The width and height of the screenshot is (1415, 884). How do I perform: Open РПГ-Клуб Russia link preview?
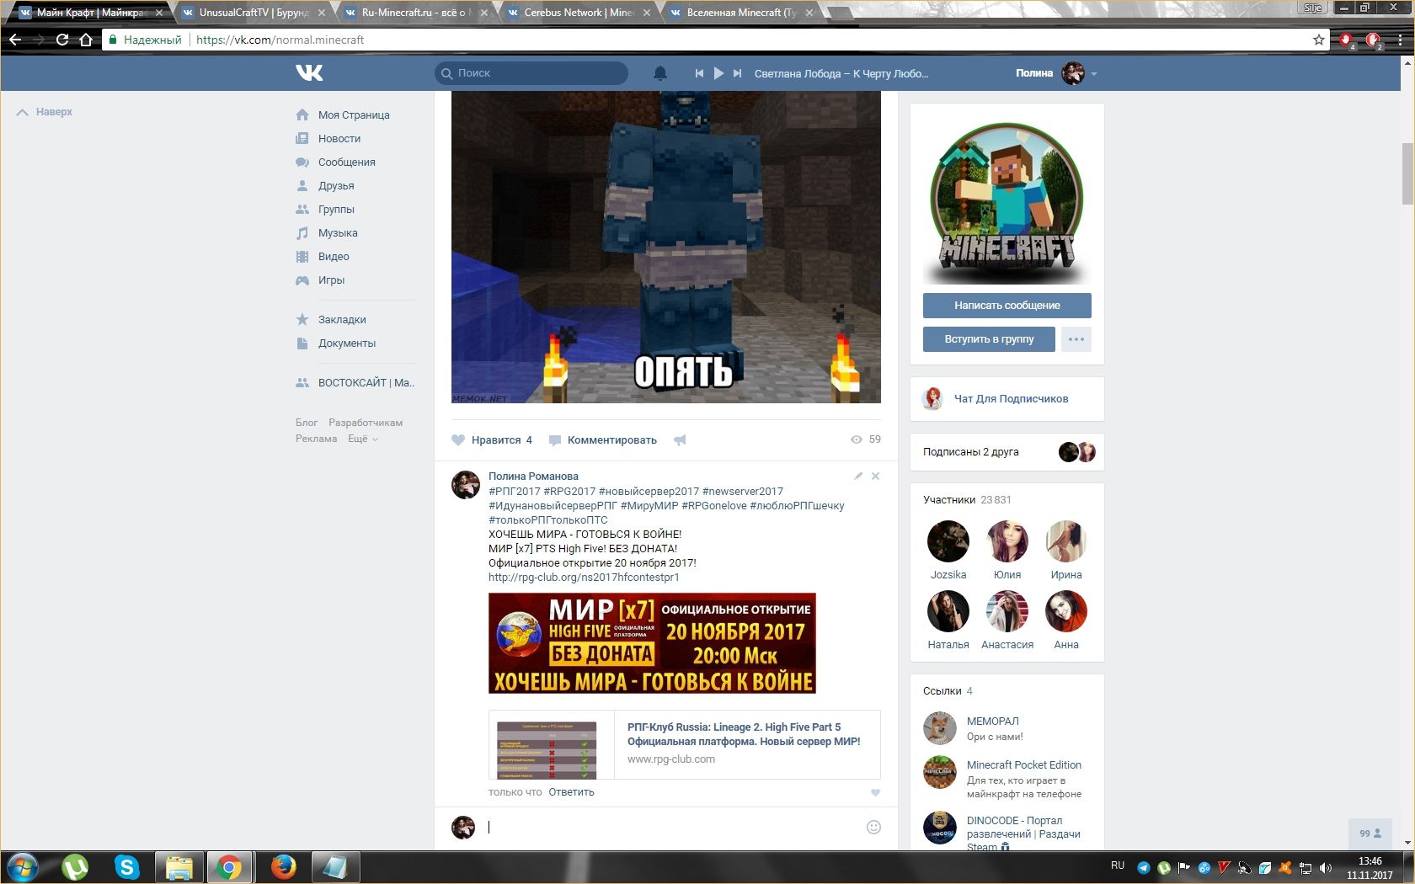coord(685,745)
